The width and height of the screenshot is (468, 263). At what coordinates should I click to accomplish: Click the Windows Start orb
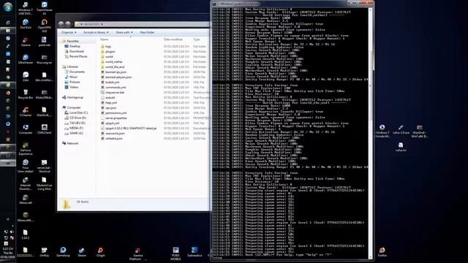tap(8, 7)
